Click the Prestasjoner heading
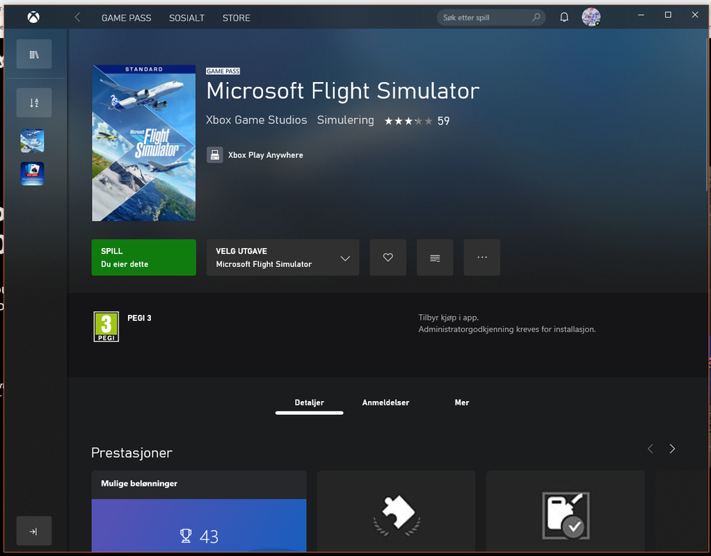Screen dimensions: 711x556 point(132,452)
